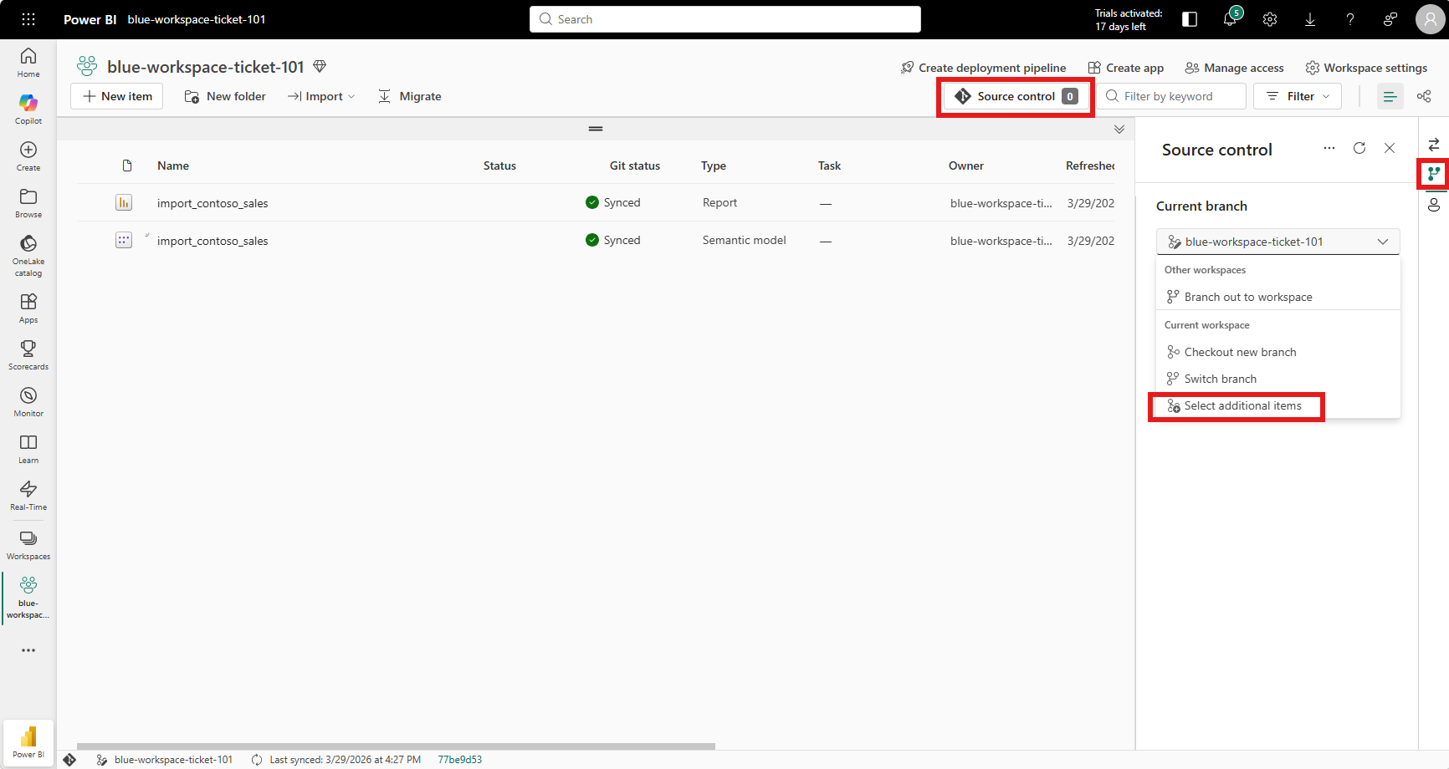Click Filter by keyword field
The width and height of the screenshot is (1449, 769).
click(1172, 96)
